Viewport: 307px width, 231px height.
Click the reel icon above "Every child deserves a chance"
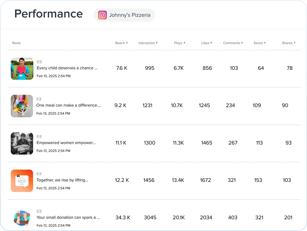point(39,61)
